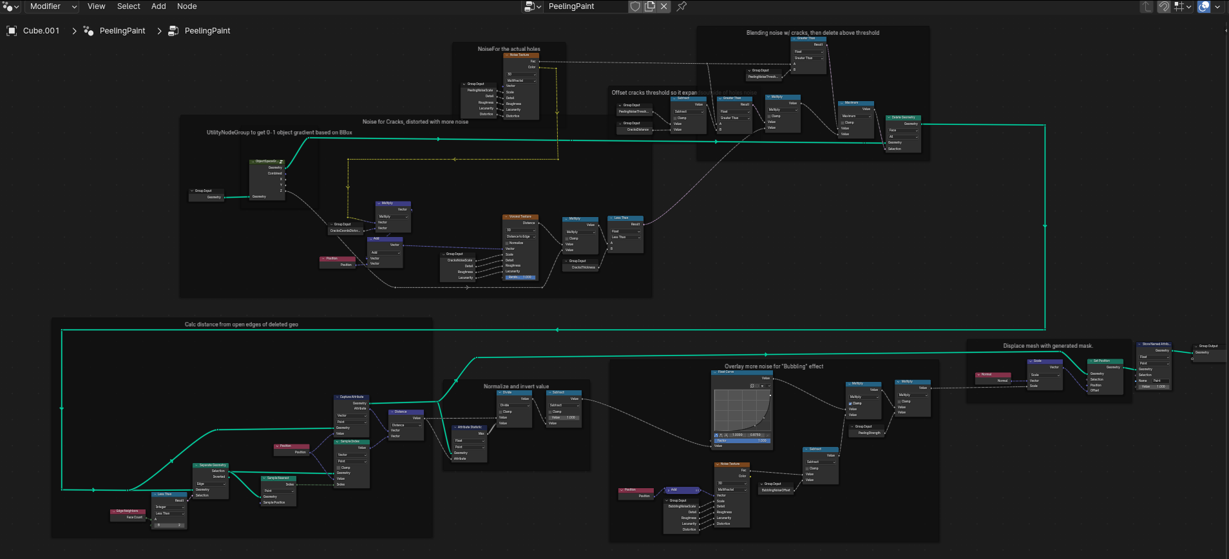Open the Add menu
The image size is (1229, 559).
click(x=158, y=6)
